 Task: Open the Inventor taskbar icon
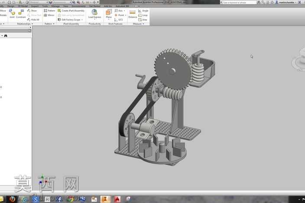point(105,199)
